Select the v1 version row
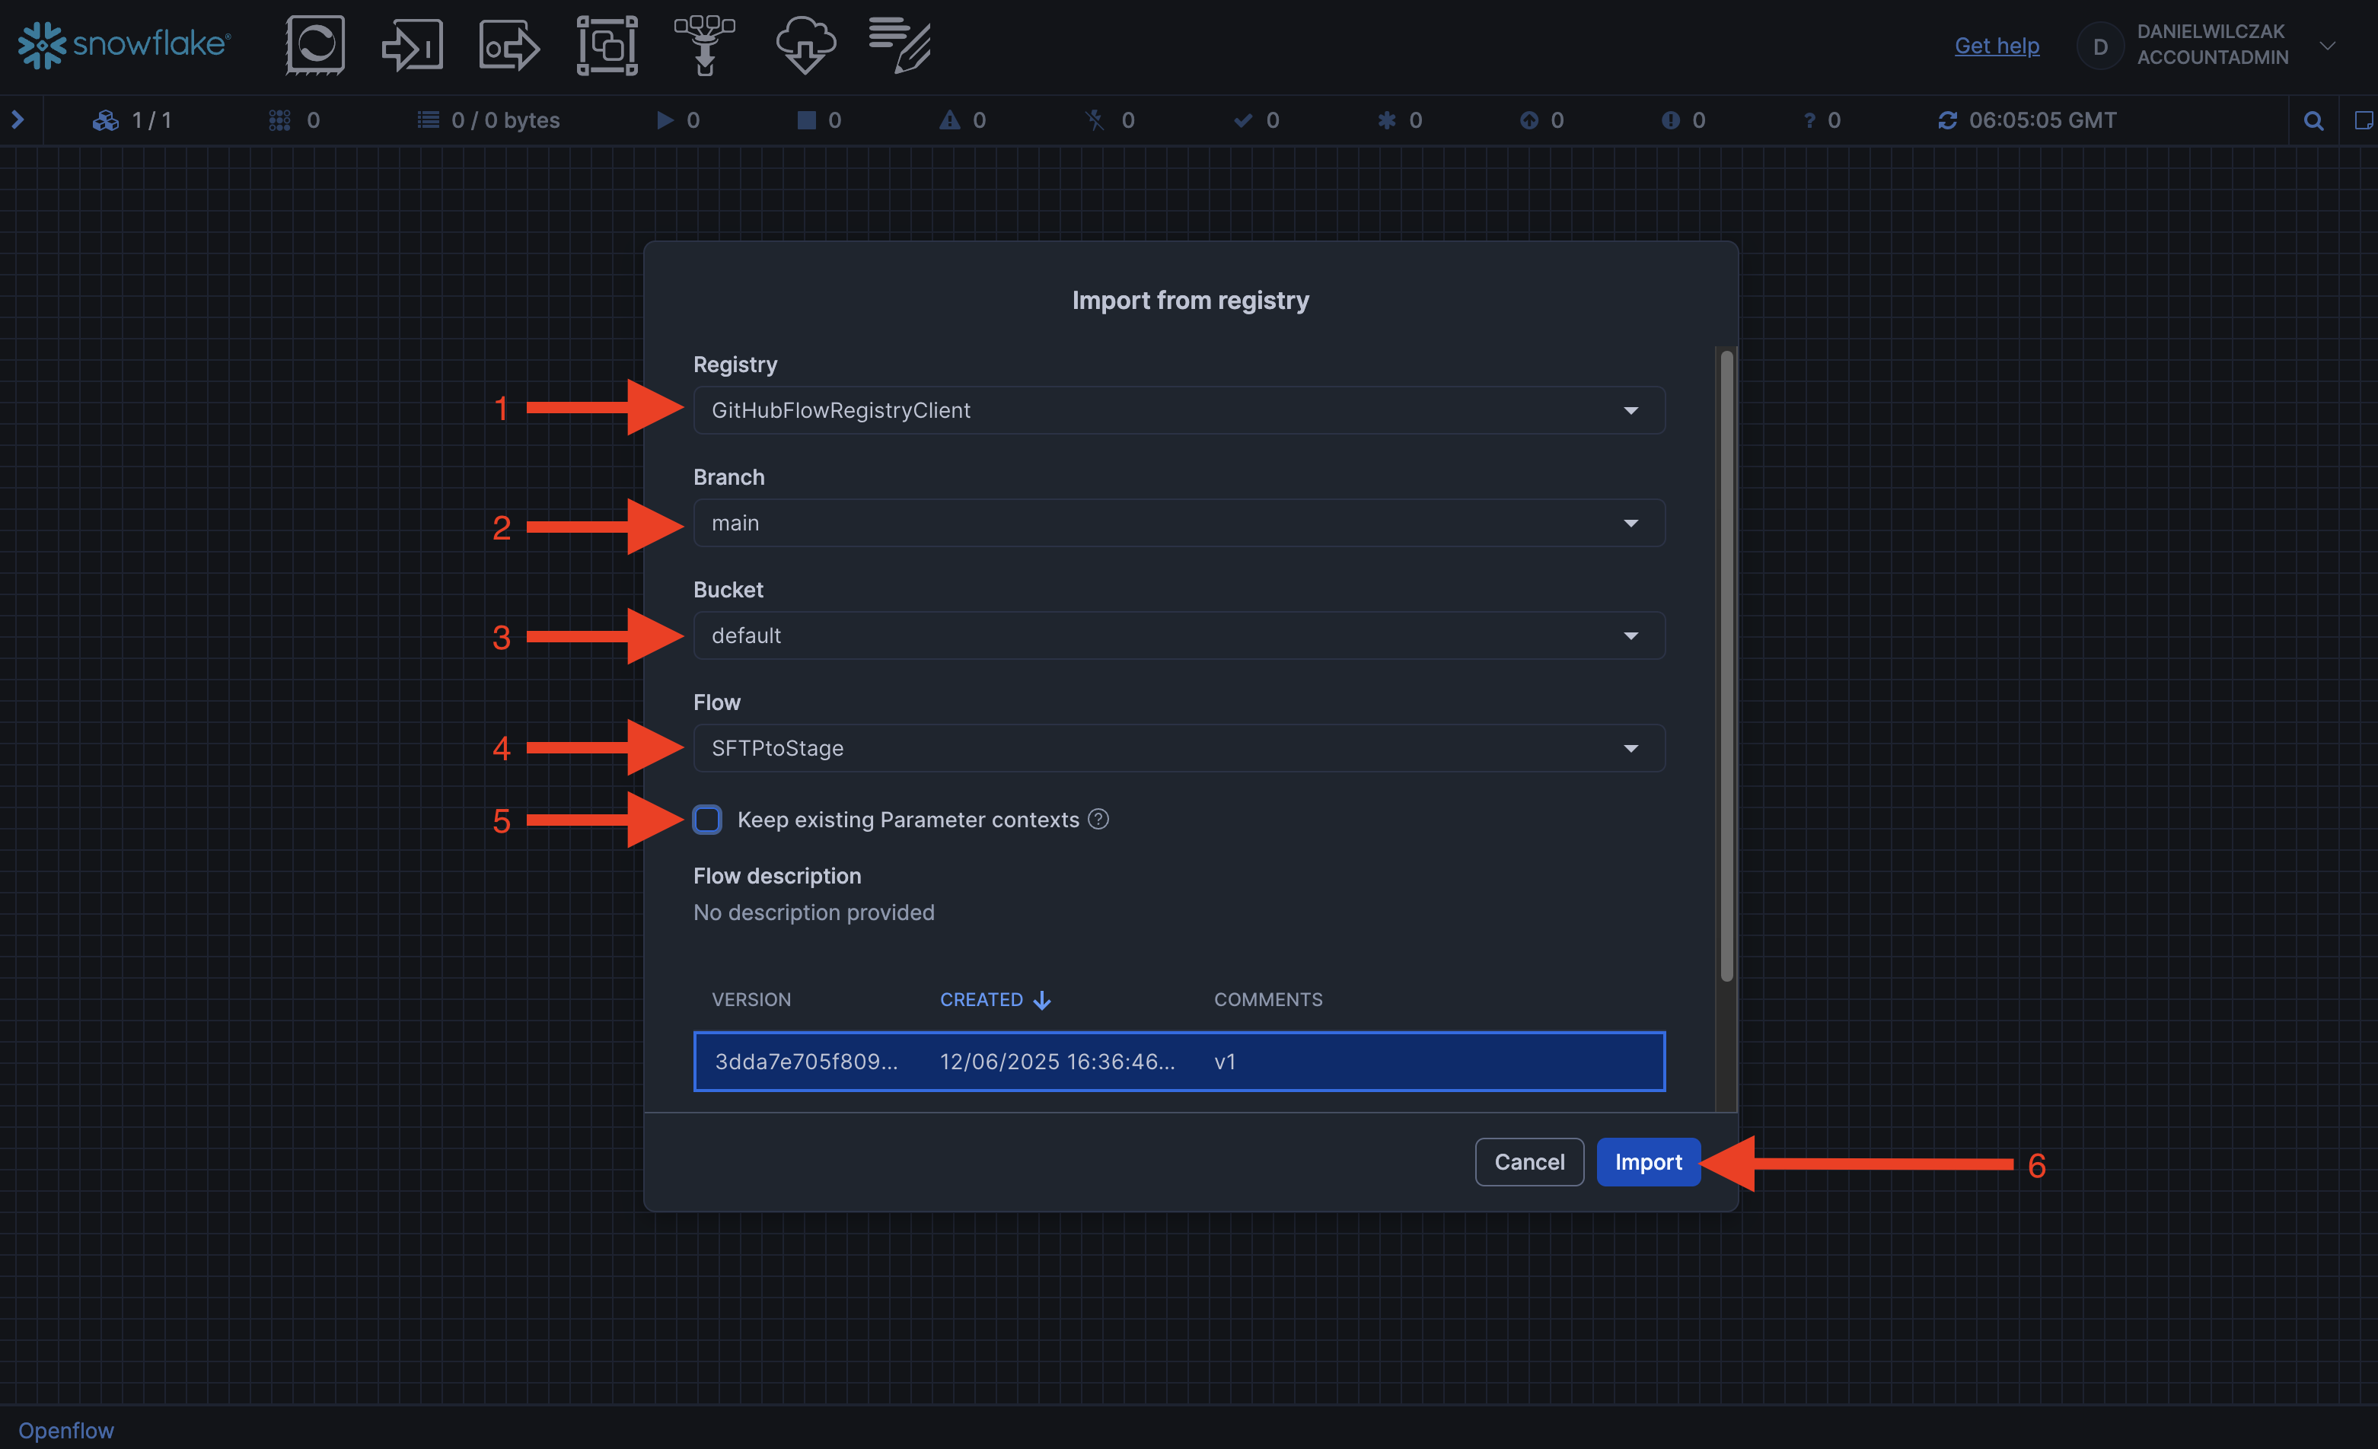The image size is (2378, 1449). click(x=1178, y=1061)
